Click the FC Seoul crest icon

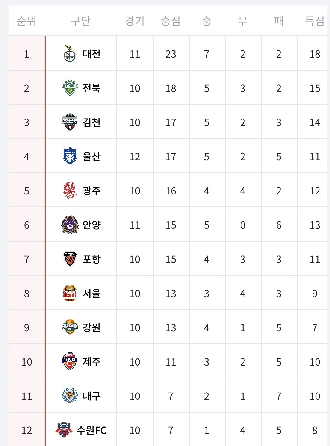(x=70, y=293)
